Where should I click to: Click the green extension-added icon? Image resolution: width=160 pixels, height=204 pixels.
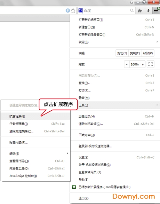coord(74,187)
